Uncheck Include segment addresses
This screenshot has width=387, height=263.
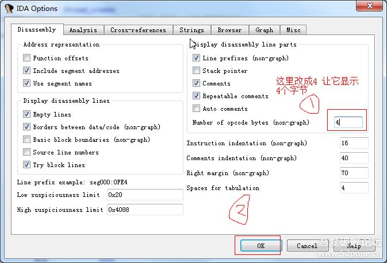tap(26, 71)
